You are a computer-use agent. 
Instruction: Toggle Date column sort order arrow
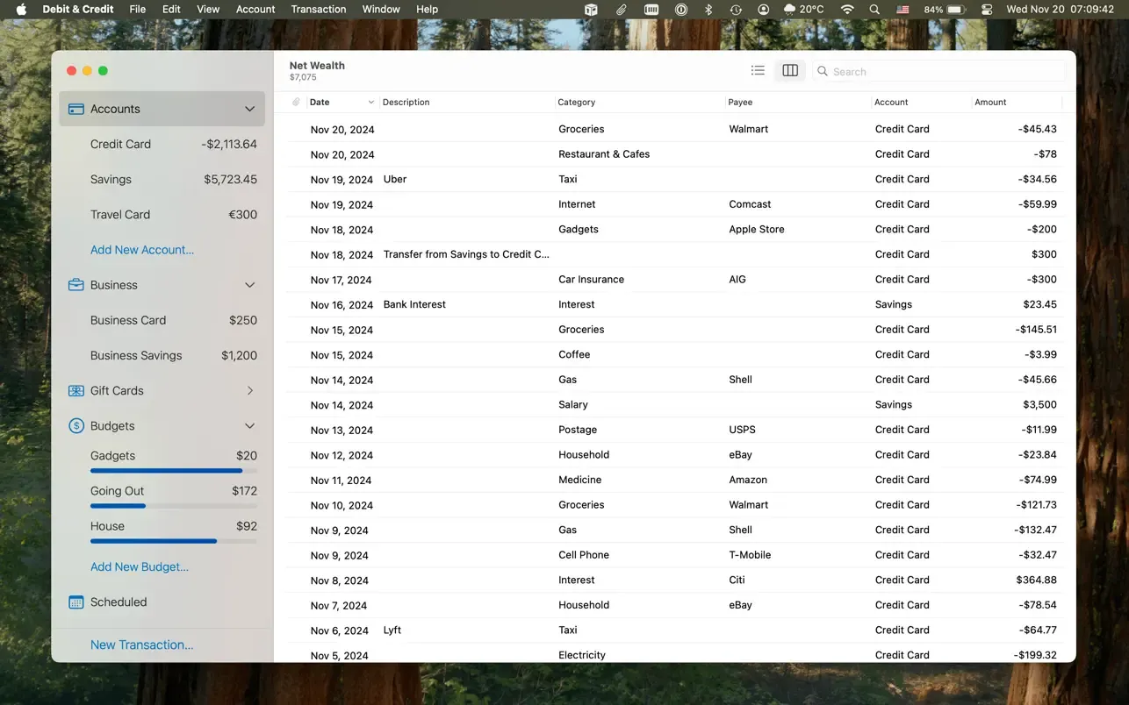(370, 103)
